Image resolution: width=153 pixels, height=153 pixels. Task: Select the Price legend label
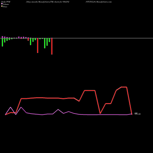click(x=5, y=7)
